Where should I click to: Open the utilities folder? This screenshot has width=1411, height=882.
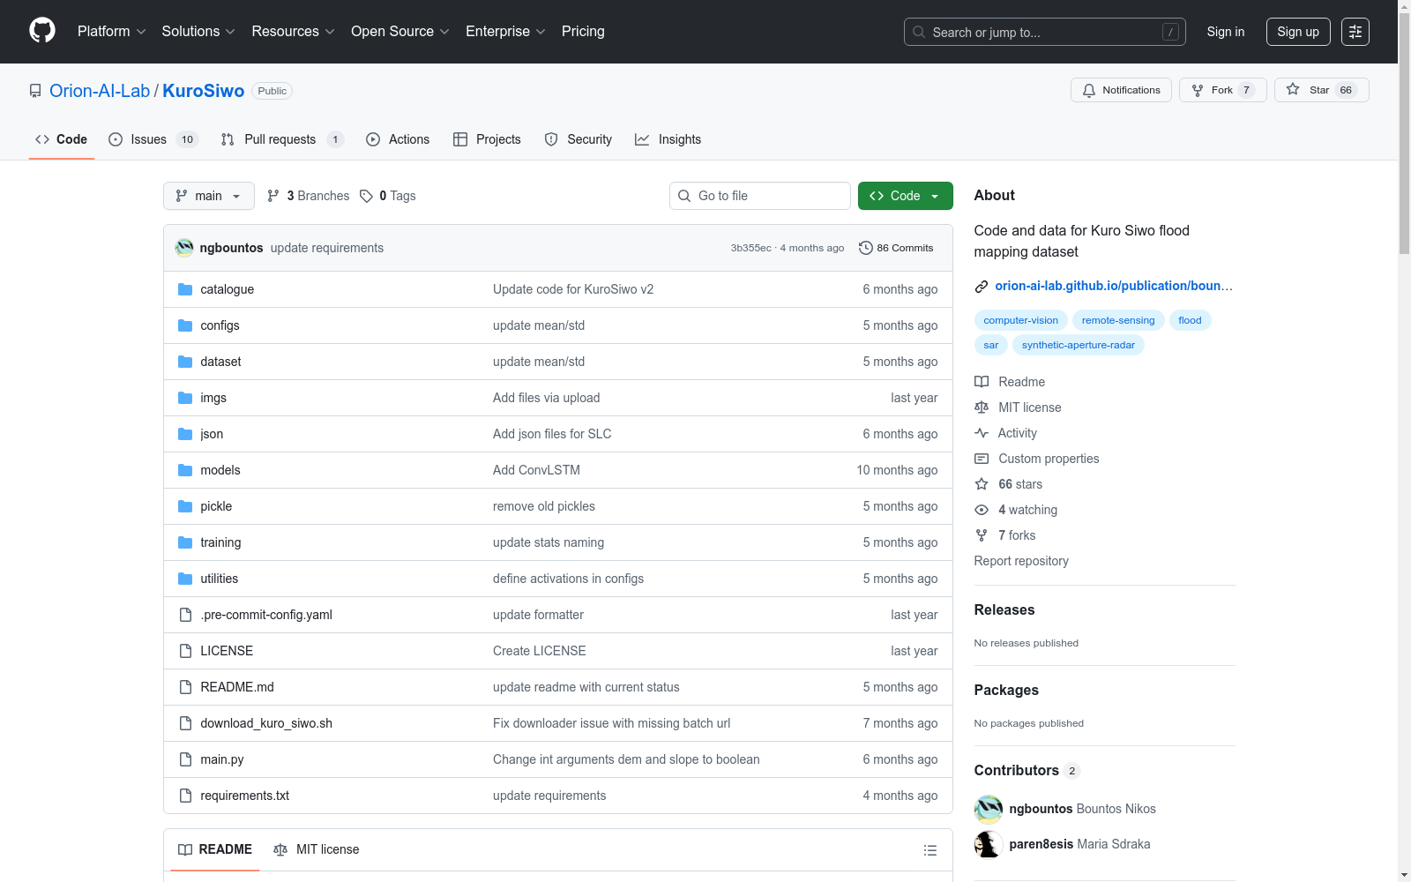click(219, 579)
